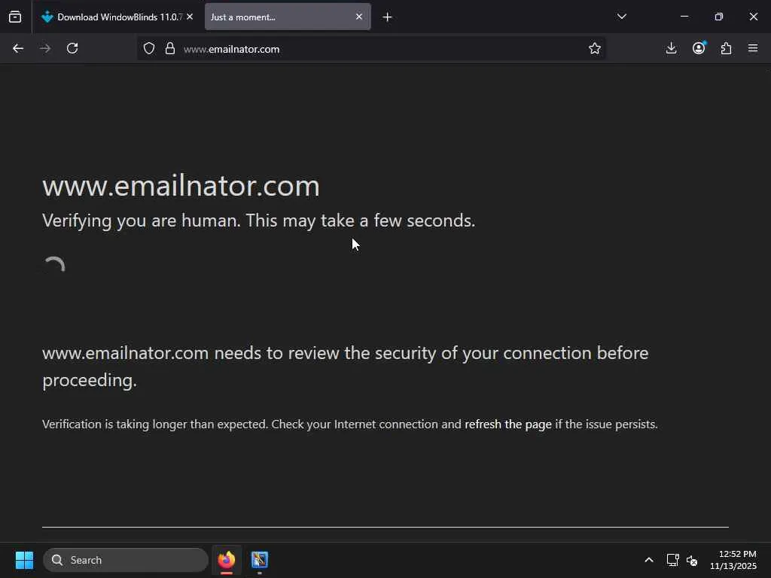Click the 'refresh the page' link
The image size is (771, 578).
coord(508,424)
